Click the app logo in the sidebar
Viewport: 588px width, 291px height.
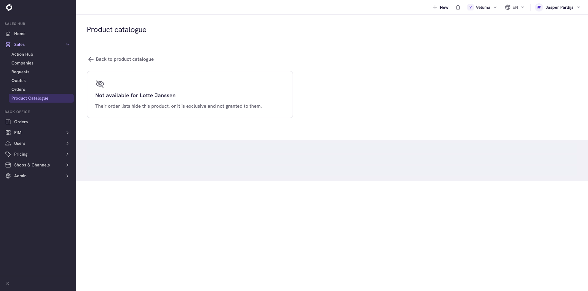9,7
